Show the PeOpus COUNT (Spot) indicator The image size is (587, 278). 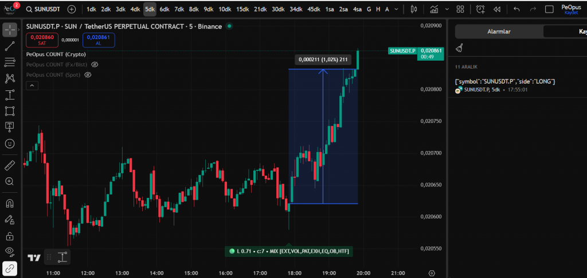click(88, 75)
